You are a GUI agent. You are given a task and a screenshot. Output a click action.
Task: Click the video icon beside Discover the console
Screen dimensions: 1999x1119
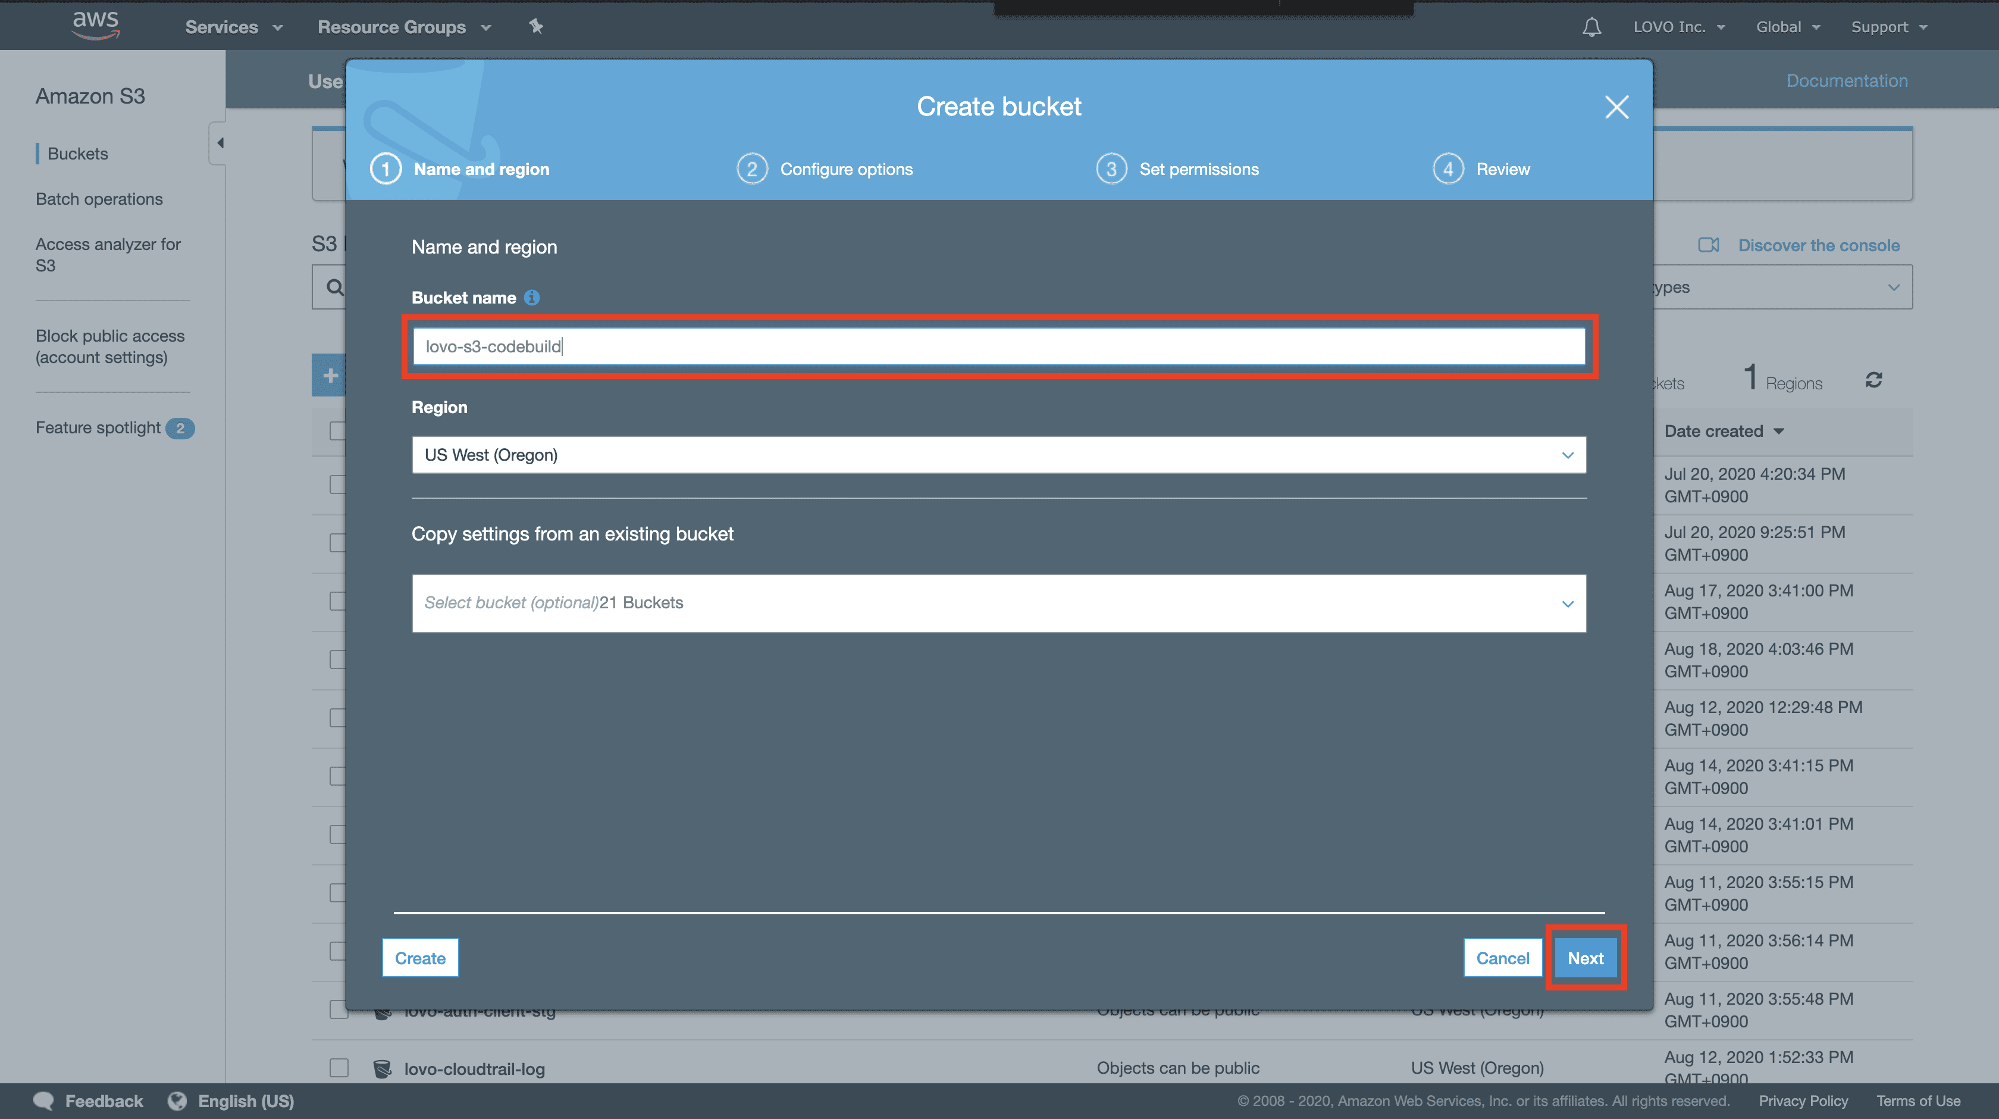click(1708, 245)
